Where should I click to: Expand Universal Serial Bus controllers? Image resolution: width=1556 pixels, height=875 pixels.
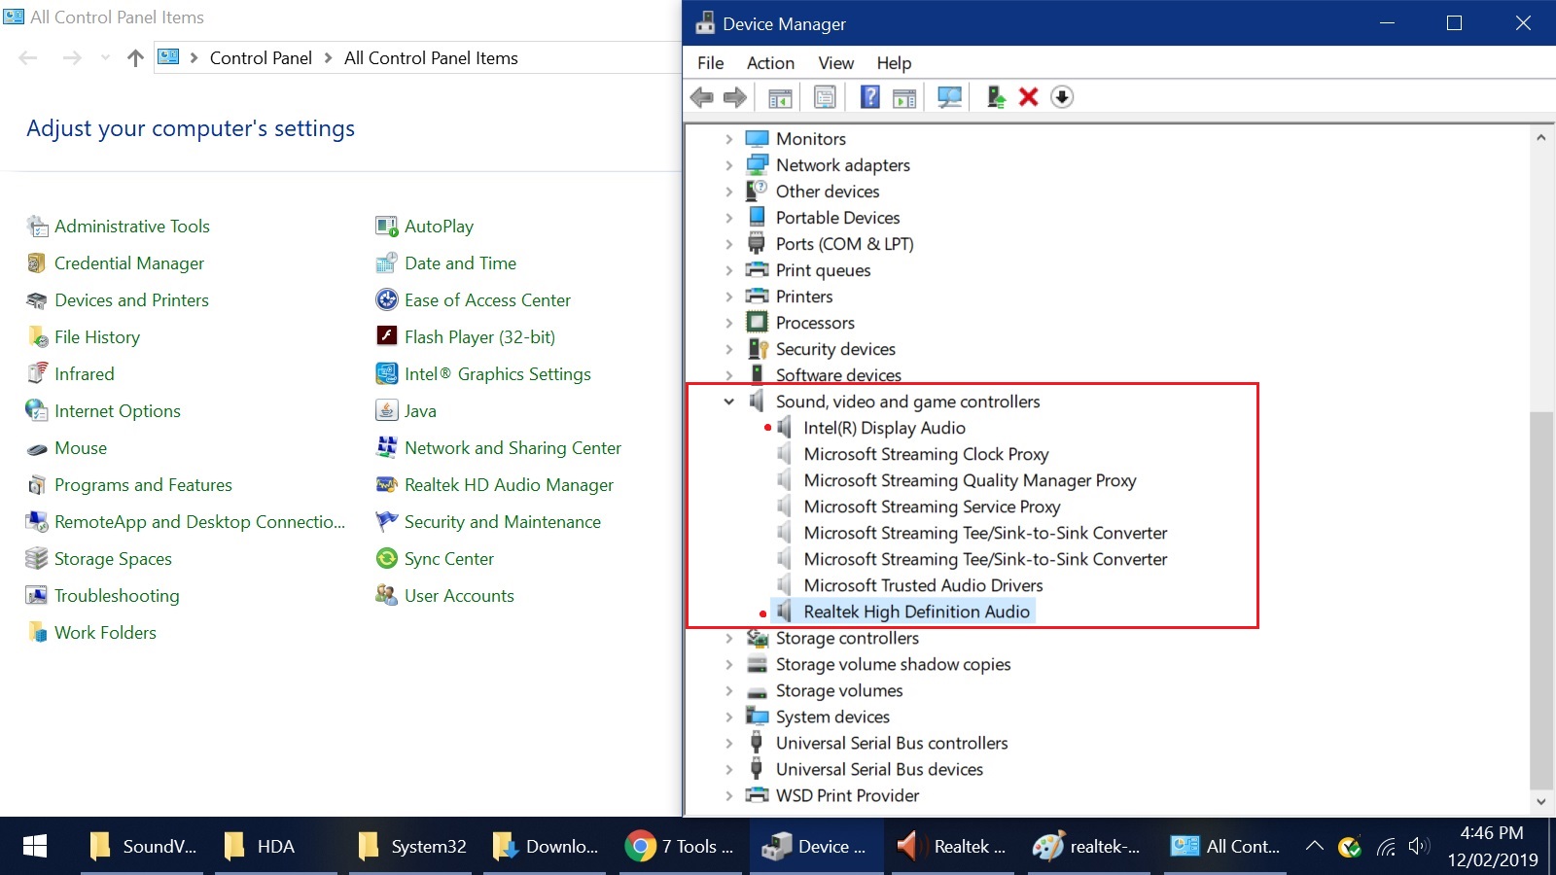[729, 742]
